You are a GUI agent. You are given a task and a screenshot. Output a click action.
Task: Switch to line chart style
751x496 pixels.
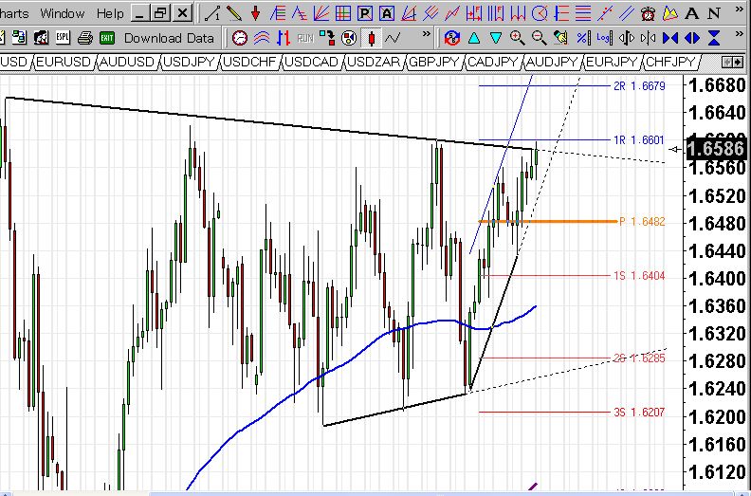coord(393,37)
